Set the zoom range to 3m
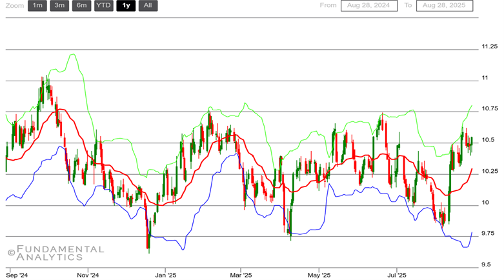 point(59,6)
